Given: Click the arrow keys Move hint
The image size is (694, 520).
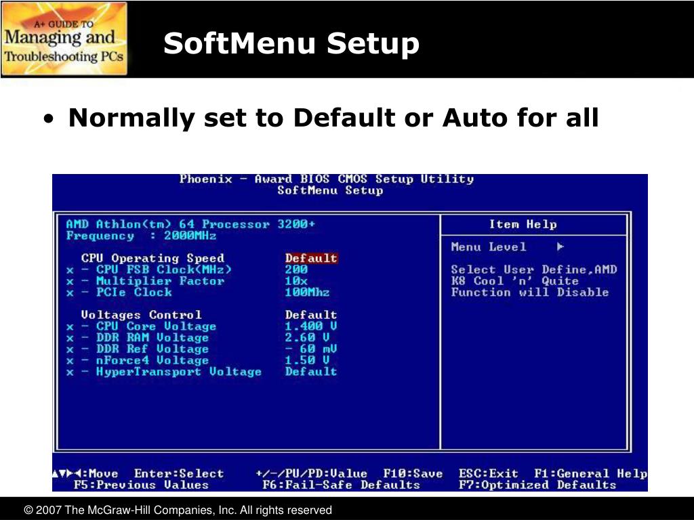Looking at the screenshot, I should pyautogui.click(x=85, y=473).
